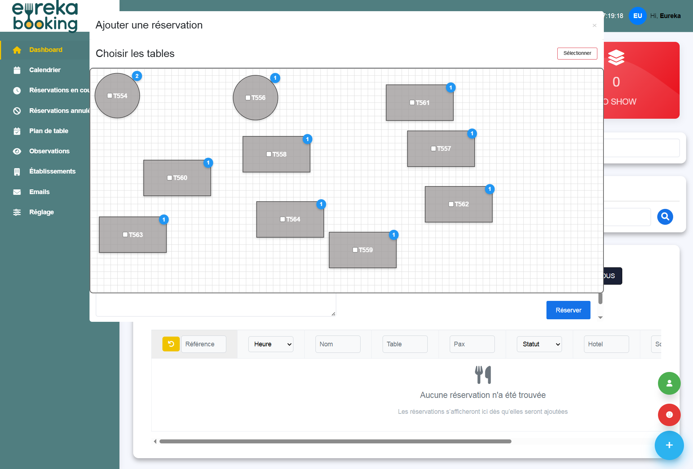Expand the Statut dropdown filter
This screenshot has height=469, width=693.
coord(539,344)
